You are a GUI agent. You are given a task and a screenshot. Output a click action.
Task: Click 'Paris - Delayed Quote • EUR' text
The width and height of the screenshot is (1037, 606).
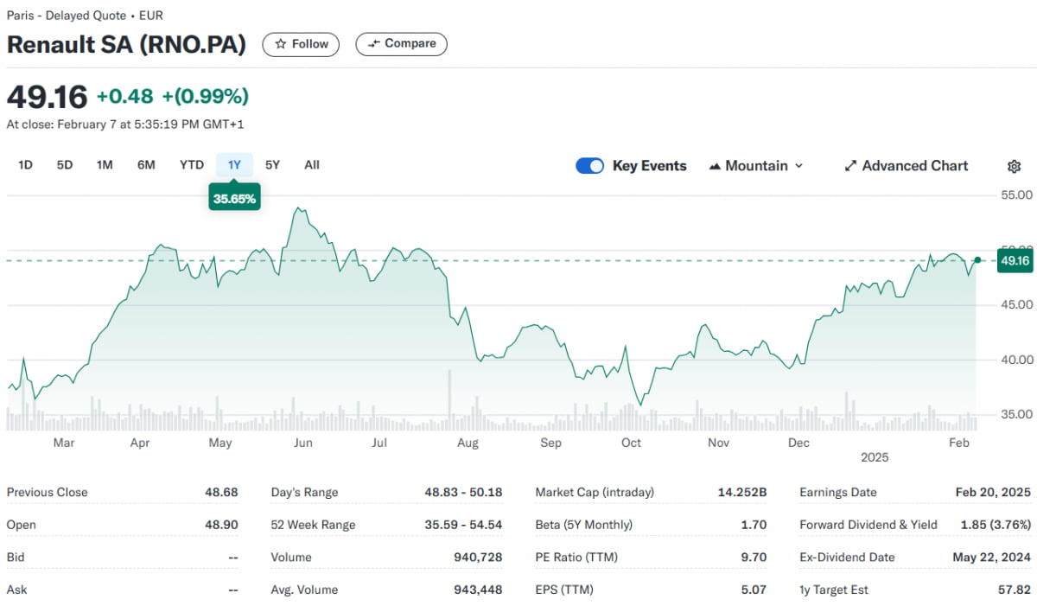pyautogui.click(x=85, y=16)
